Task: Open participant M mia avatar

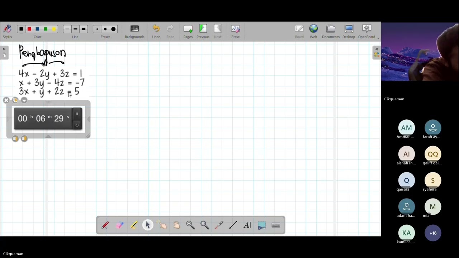Action: click(433, 207)
